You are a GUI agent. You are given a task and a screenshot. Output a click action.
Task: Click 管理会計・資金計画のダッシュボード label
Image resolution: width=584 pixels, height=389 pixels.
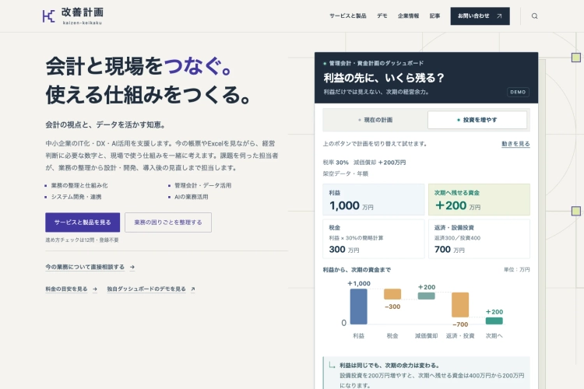[x=376, y=63]
